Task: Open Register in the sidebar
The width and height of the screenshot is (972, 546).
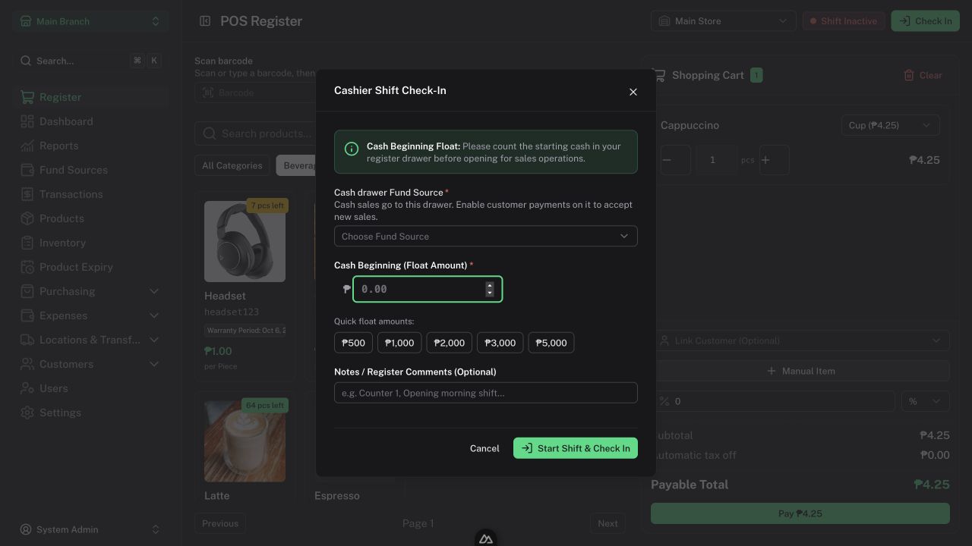Action: (x=90, y=97)
